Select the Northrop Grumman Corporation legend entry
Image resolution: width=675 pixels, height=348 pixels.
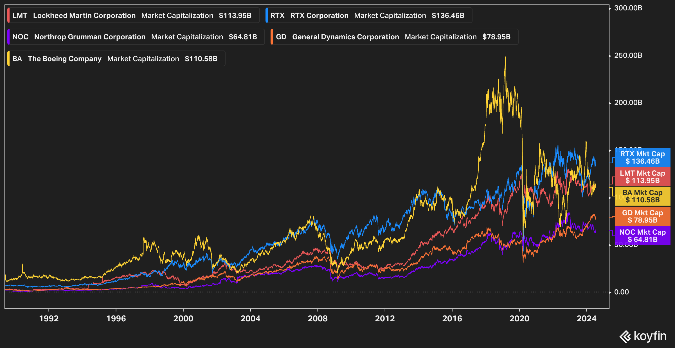(x=90, y=37)
